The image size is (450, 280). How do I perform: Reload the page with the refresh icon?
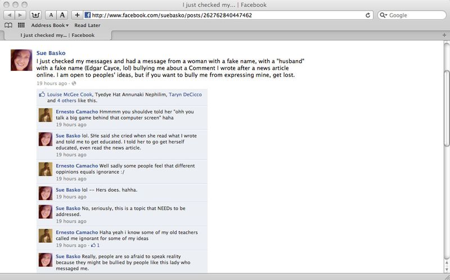[368, 15]
